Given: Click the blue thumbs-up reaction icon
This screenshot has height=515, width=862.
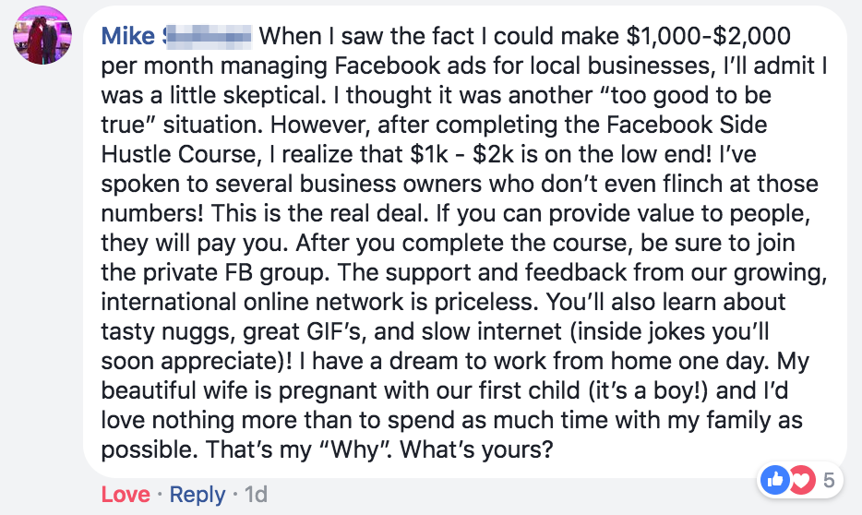Looking at the screenshot, I should (x=774, y=480).
